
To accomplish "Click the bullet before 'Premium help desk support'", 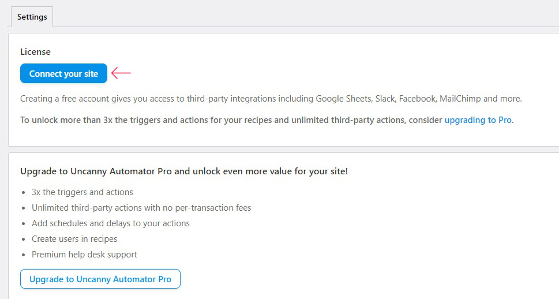I will (x=24, y=255).
